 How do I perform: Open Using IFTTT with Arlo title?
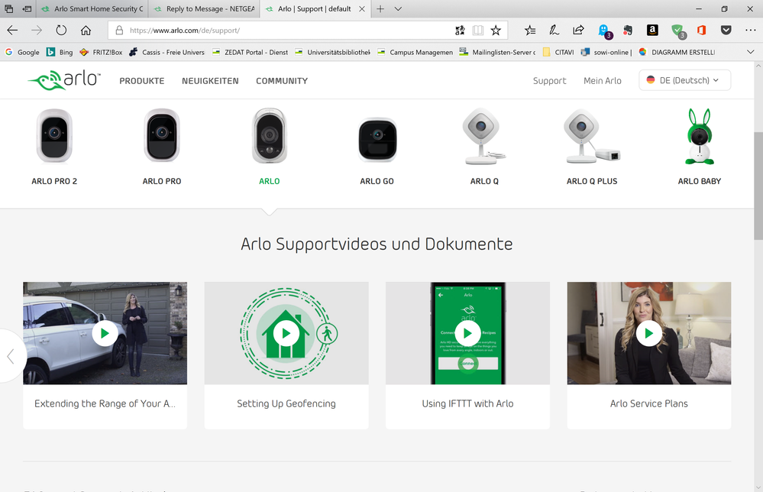click(x=467, y=403)
